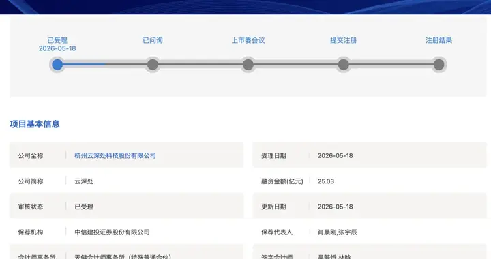Select the 上市委会议 stage label
The image size is (491, 259).
(248, 40)
